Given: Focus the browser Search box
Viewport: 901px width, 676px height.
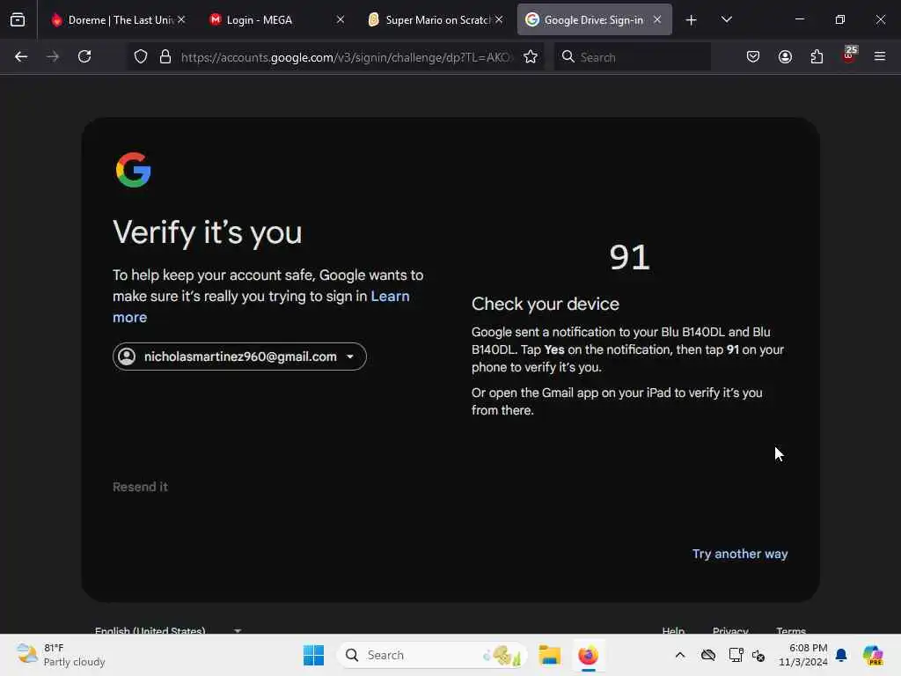Looking at the screenshot, I should 632,57.
